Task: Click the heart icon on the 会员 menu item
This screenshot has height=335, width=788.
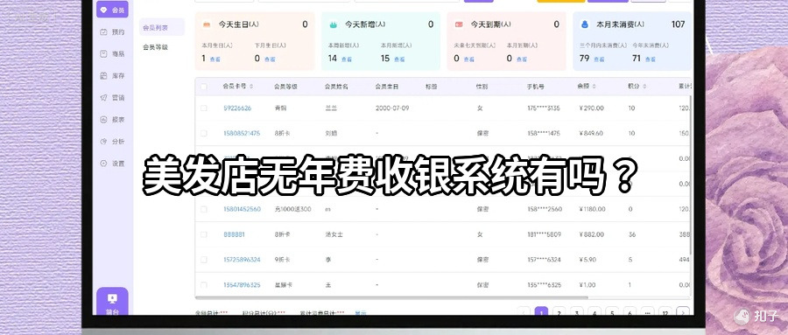Action: tap(103, 10)
